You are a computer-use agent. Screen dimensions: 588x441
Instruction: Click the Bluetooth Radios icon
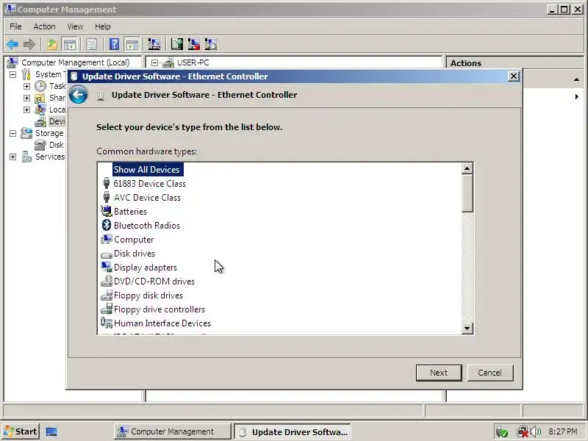point(107,225)
